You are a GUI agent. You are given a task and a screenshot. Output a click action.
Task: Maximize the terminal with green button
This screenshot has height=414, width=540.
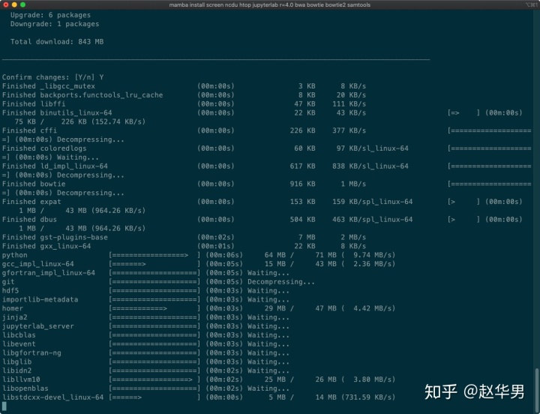coord(22,4)
